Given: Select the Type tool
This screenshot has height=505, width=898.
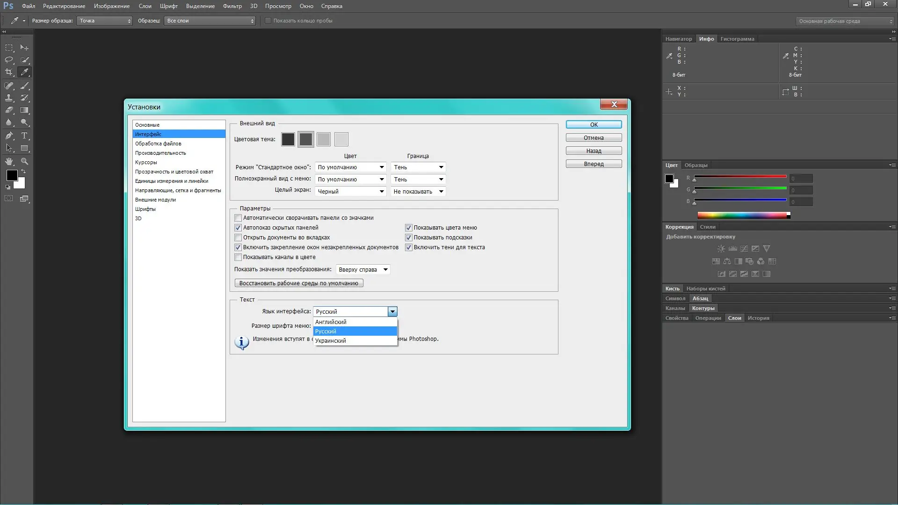Looking at the screenshot, I should 24,136.
